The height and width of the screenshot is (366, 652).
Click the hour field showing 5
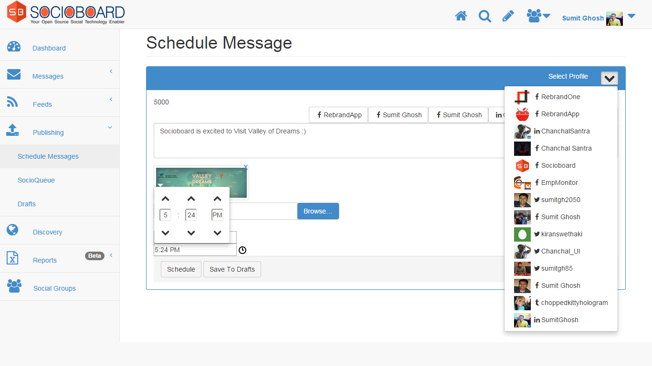tap(165, 215)
